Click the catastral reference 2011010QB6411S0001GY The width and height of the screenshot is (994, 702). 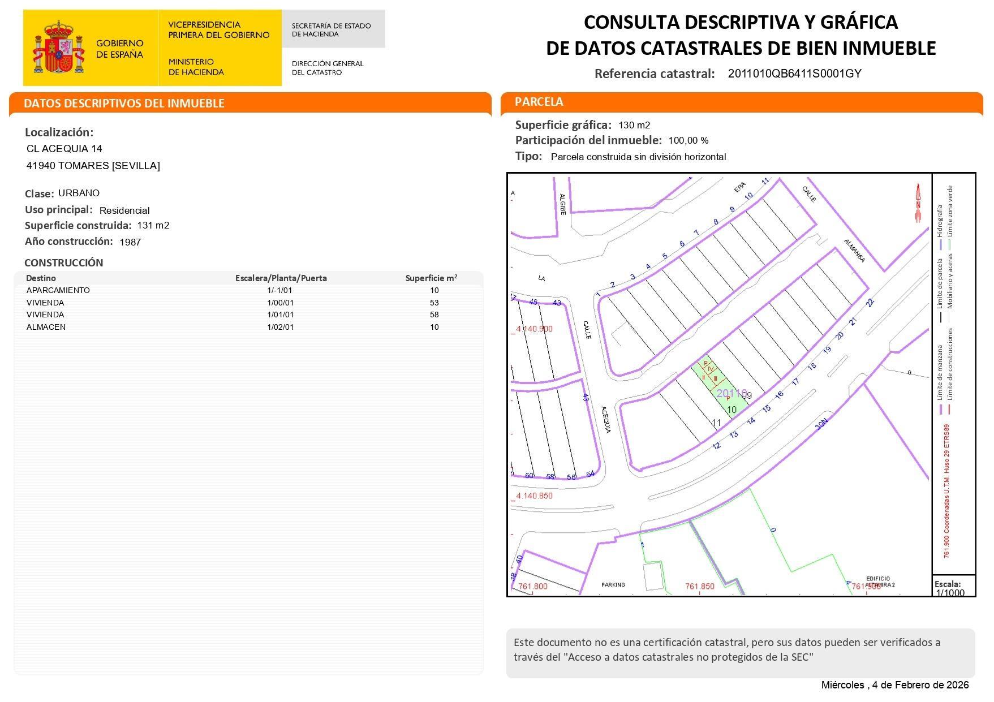pos(794,74)
